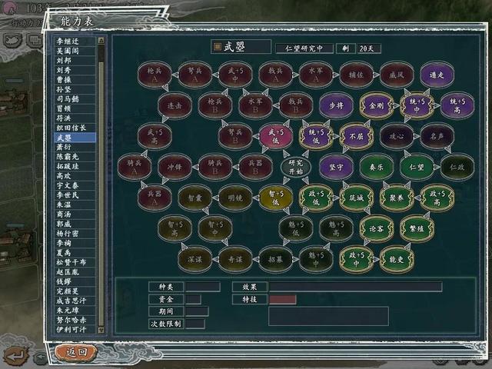Select the purple 遁走 skill node
492x369 pixels.
tap(437, 75)
